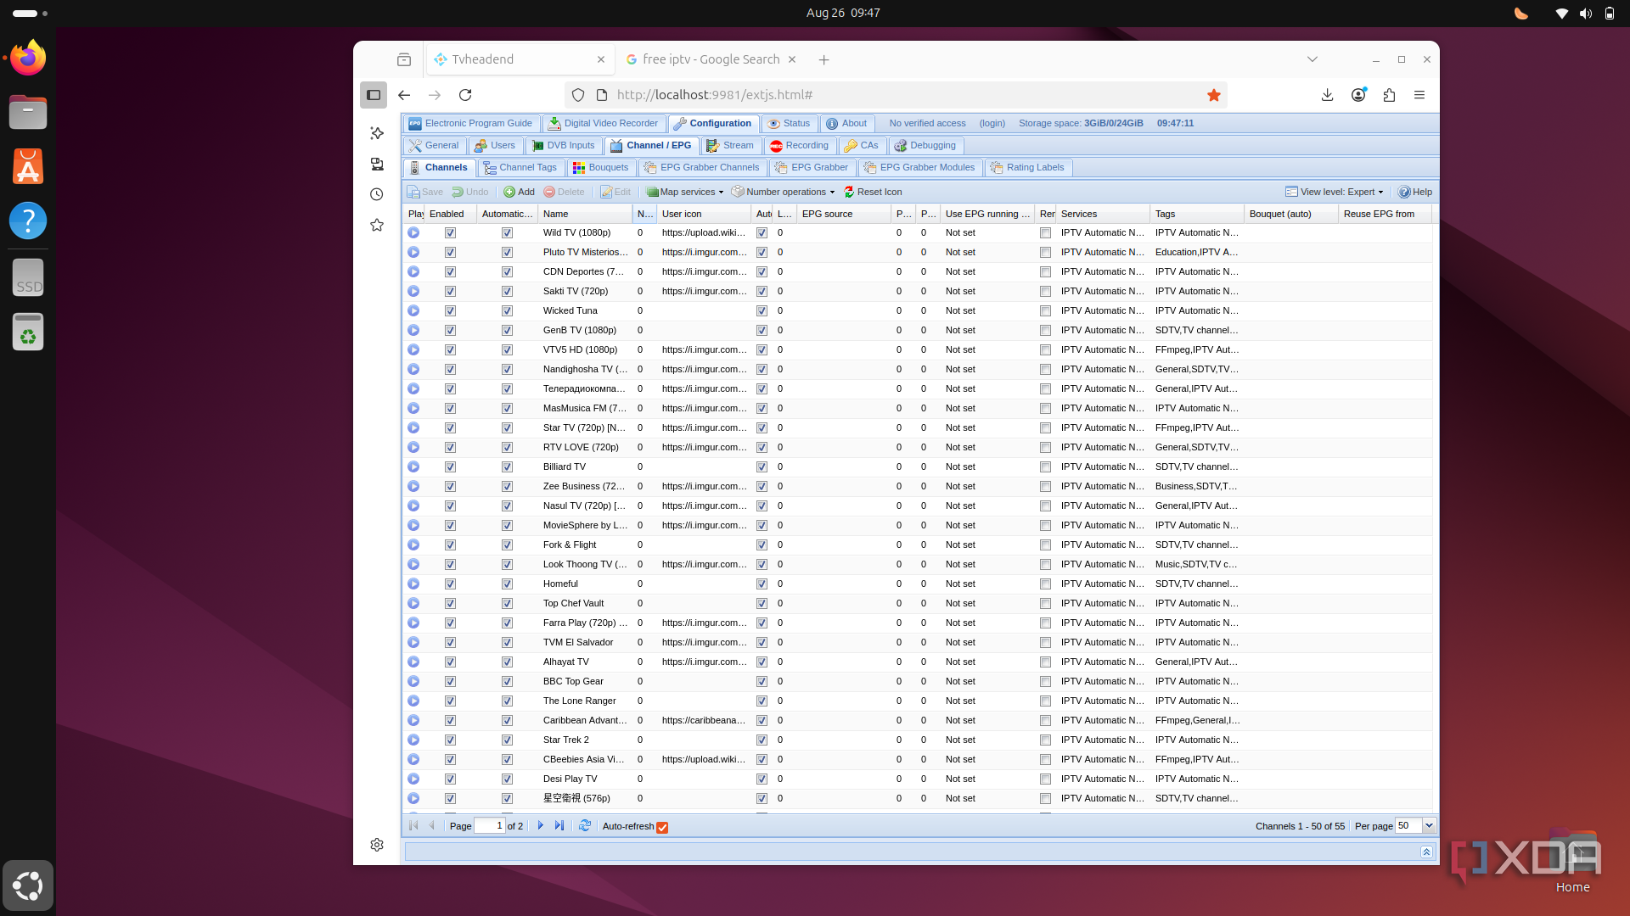Switch to Bouquets tab
Screen dimensions: 1630x916
(601, 167)
